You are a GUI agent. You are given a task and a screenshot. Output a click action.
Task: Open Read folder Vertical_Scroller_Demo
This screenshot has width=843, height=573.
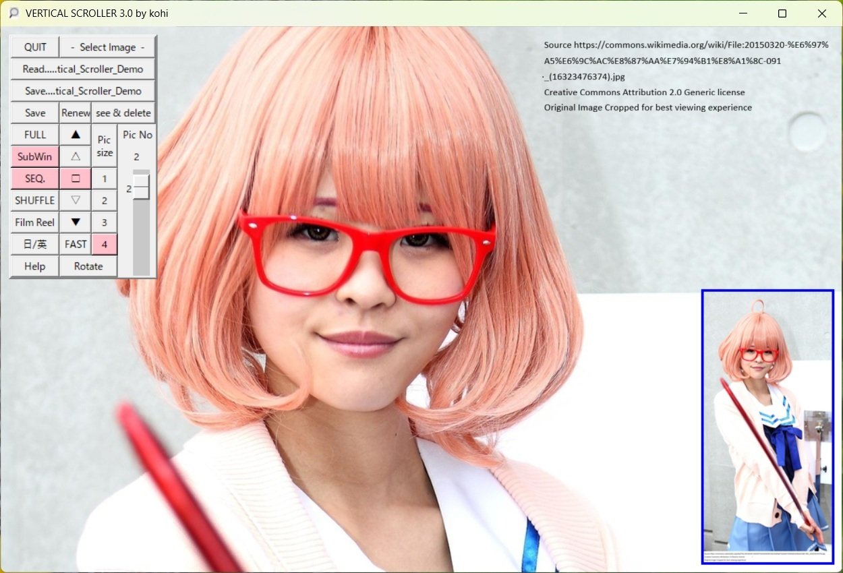coord(83,69)
